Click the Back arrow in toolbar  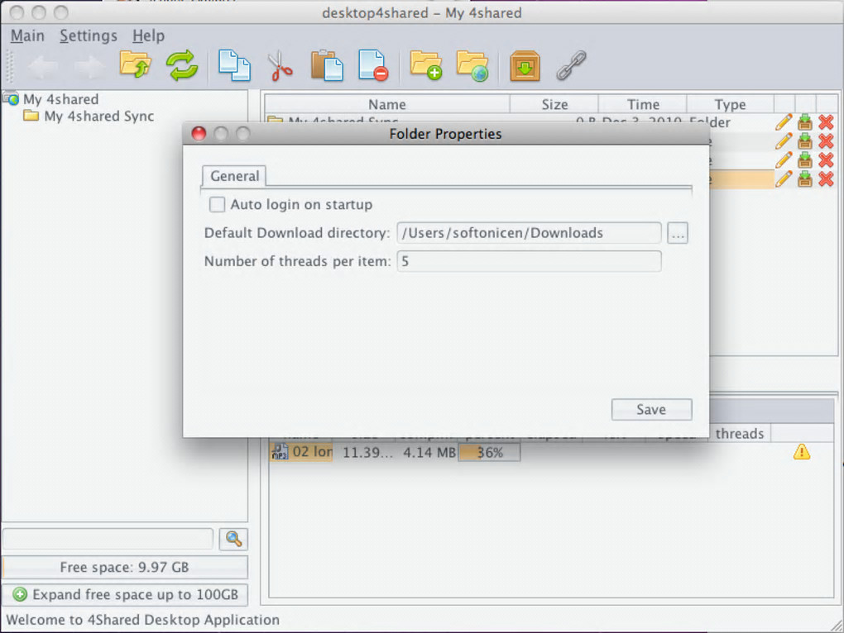(43, 67)
